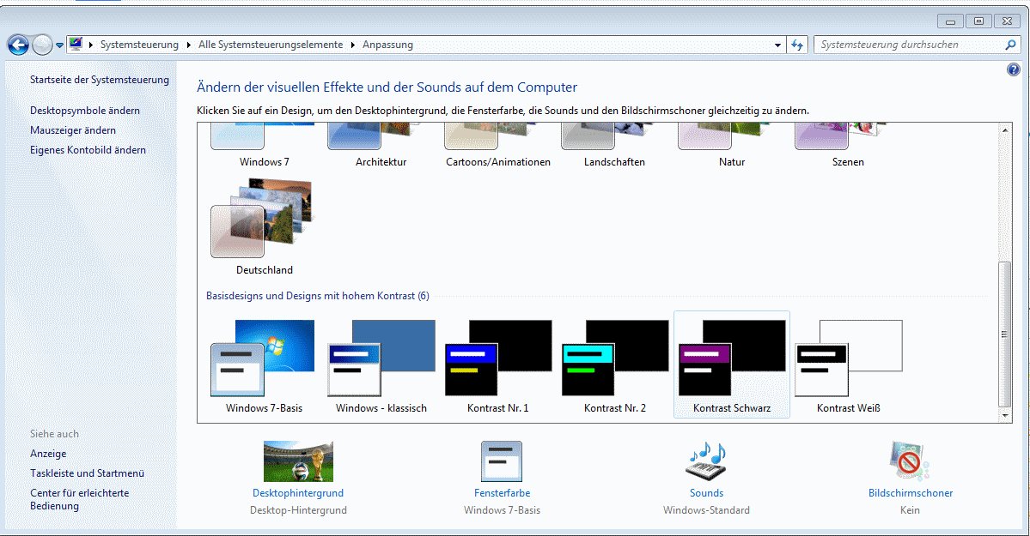Open recent pages dropdown beside navigation arrows
Viewport: 1030px width, 536px height.
[x=59, y=45]
